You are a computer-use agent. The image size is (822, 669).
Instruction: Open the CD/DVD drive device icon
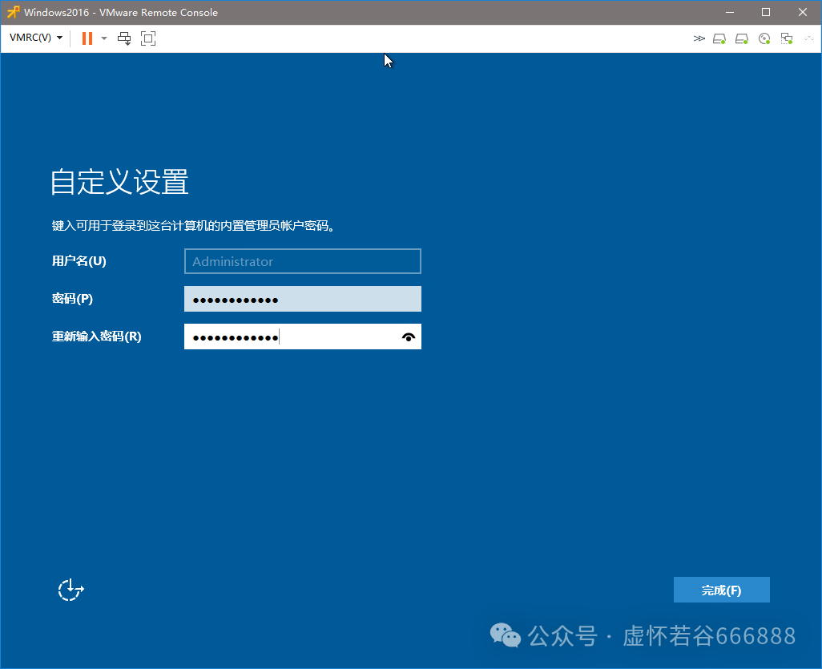tap(764, 38)
